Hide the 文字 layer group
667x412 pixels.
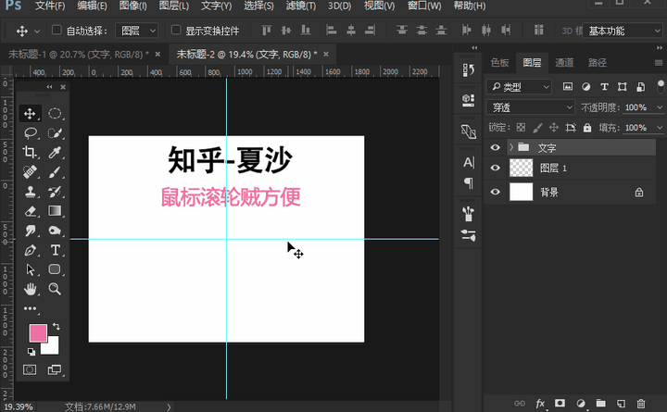pyautogui.click(x=495, y=147)
